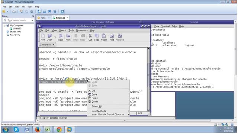Click the Save icon in gedit toolbar
This screenshot has width=238, height=134.
(x=61, y=37)
